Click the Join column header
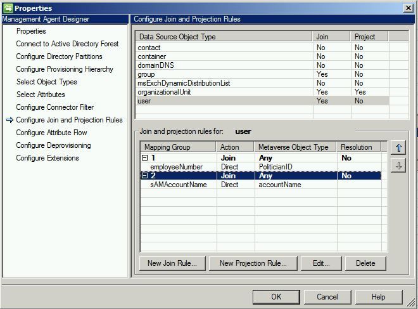This screenshot has width=418, height=309. point(331,37)
